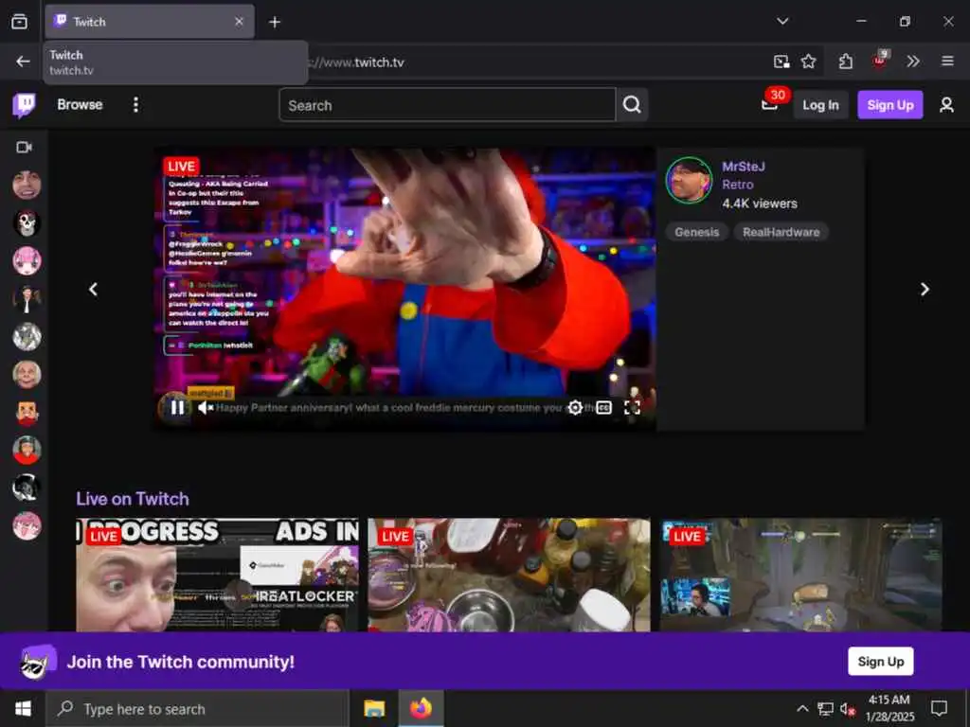Go back with browser back arrow
Viewport: 970px width, 727px height.
tap(23, 62)
